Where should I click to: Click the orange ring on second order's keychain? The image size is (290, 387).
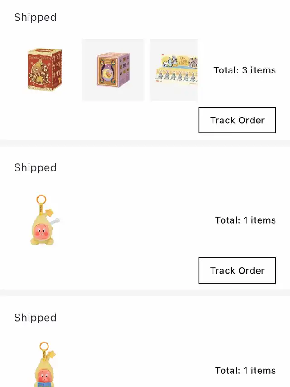point(41,199)
